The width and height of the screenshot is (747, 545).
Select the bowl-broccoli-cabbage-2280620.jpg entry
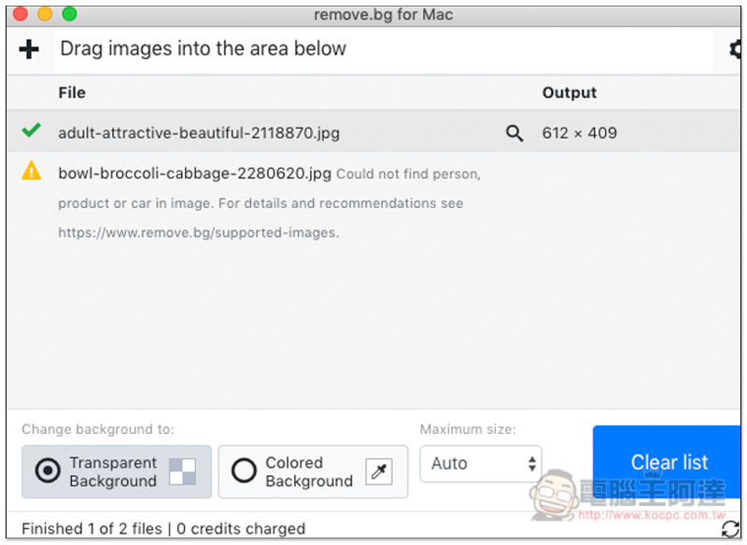coord(195,174)
